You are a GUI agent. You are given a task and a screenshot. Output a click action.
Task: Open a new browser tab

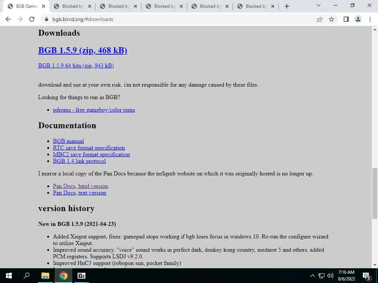(286, 7)
